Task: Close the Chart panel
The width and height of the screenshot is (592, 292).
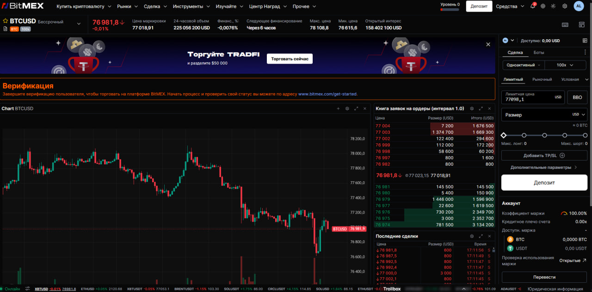Action: (x=365, y=108)
